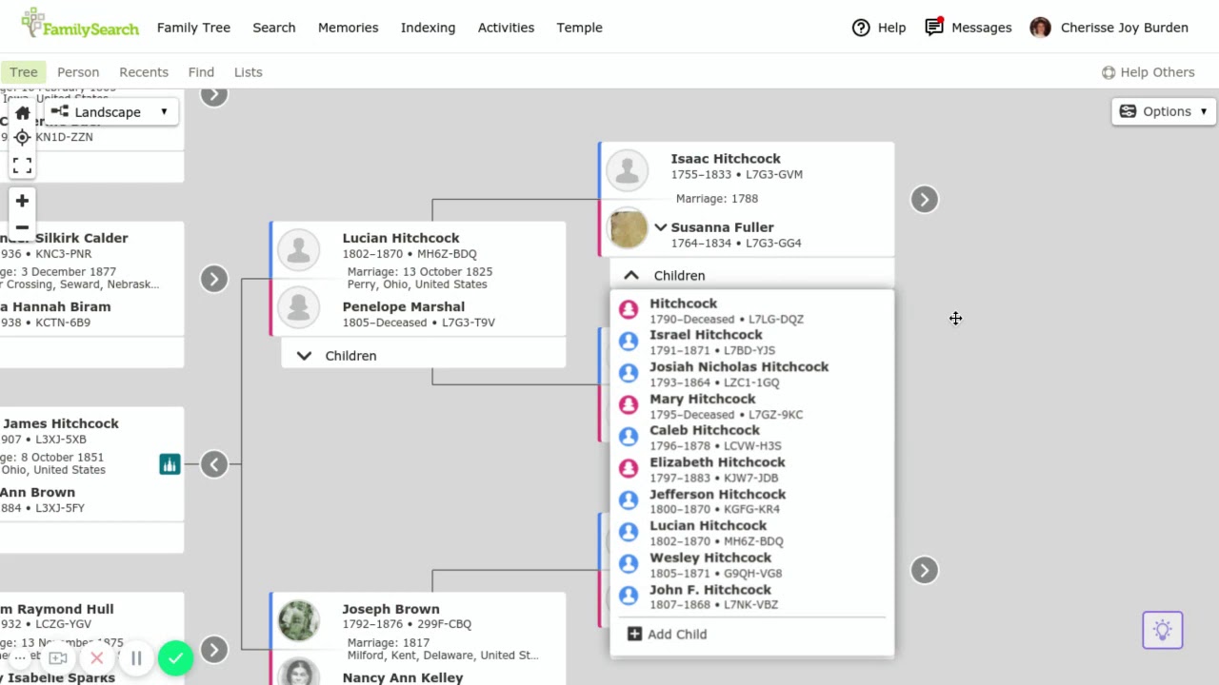Open Josiah Nicholas Hitchcock's record

738,367
